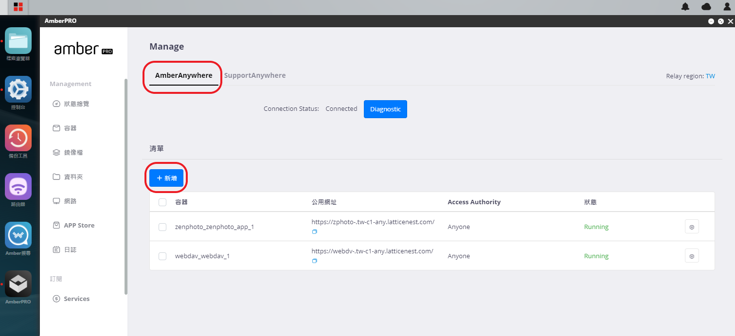Click the 公用網址 column header
The width and height of the screenshot is (735, 336).
(324, 202)
